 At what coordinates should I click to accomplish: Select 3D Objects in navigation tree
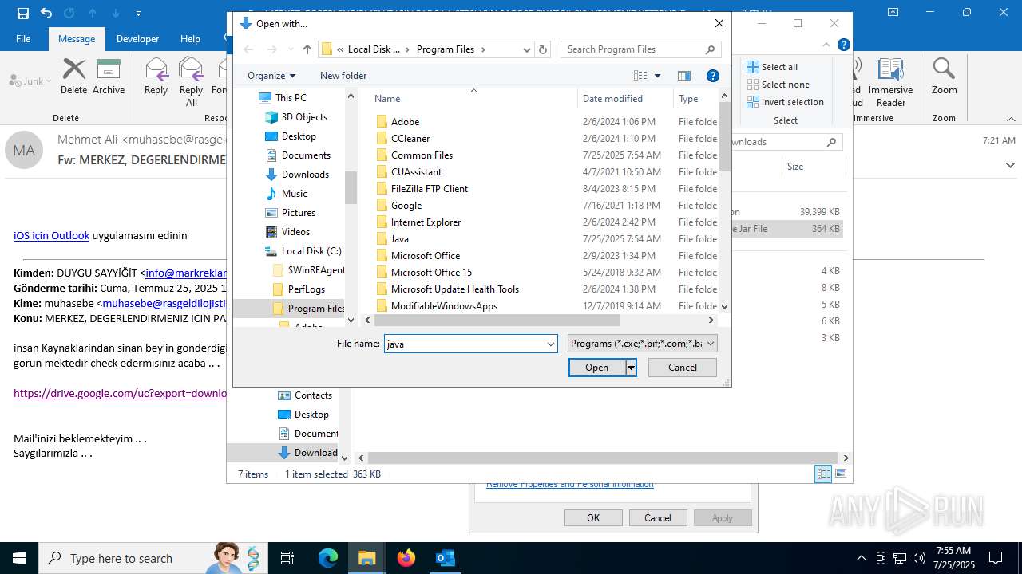click(304, 117)
